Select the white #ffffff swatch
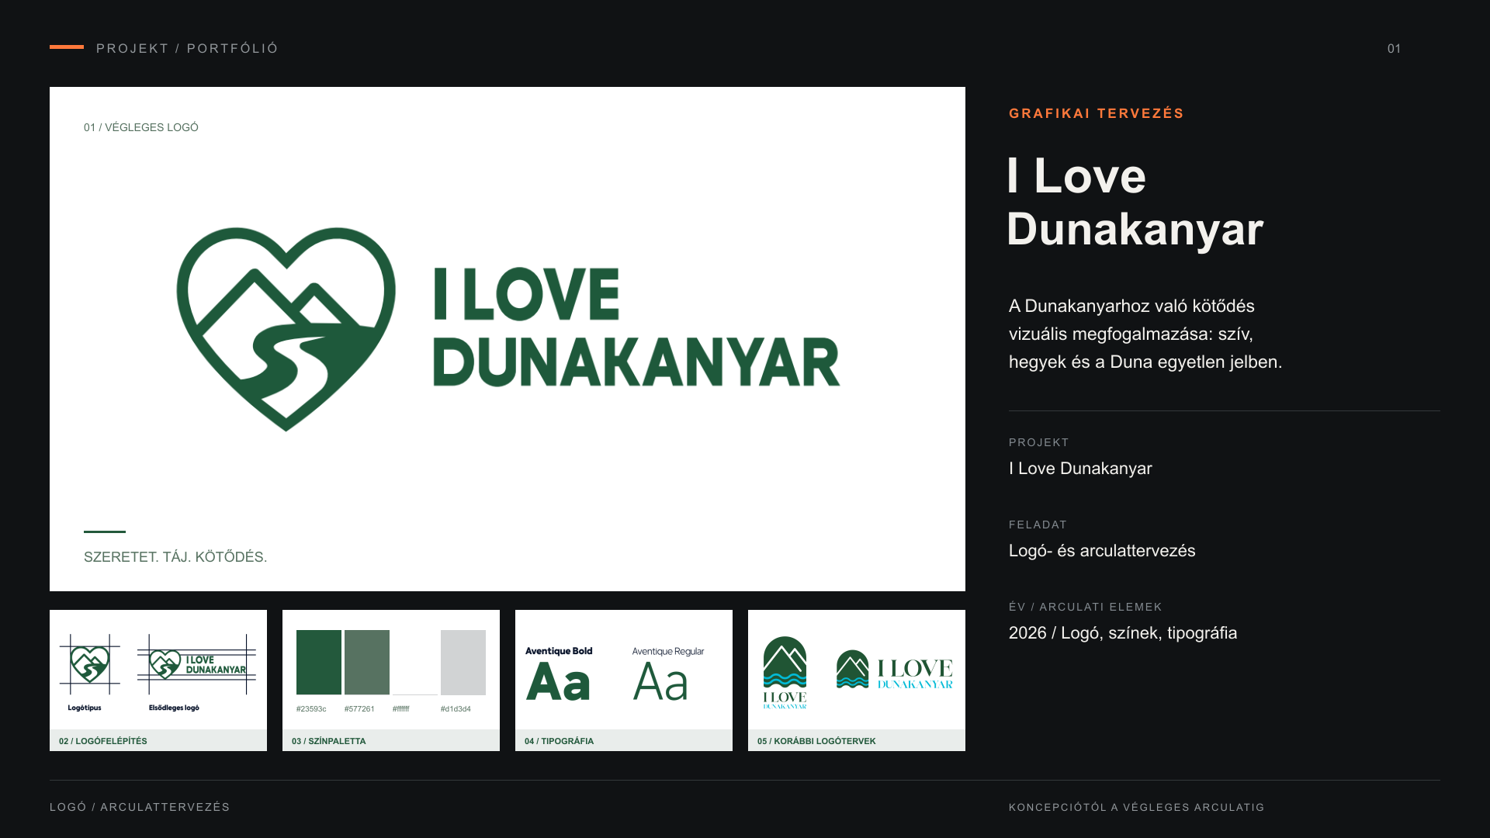Image resolution: width=1490 pixels, height=838 pixels. (415, 662)
